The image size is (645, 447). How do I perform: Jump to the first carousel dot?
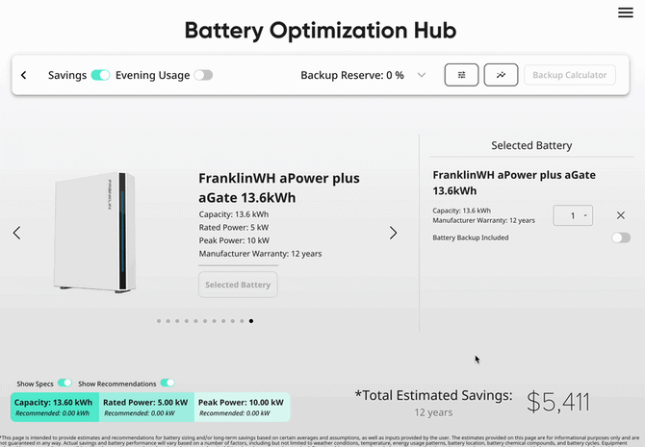[x=159, y=321]
